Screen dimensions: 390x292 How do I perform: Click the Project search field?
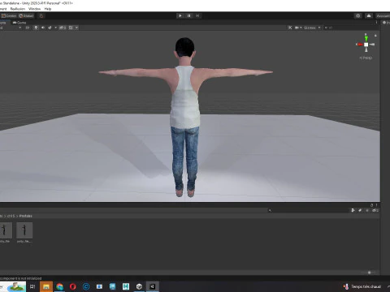(x=307, y=210)
